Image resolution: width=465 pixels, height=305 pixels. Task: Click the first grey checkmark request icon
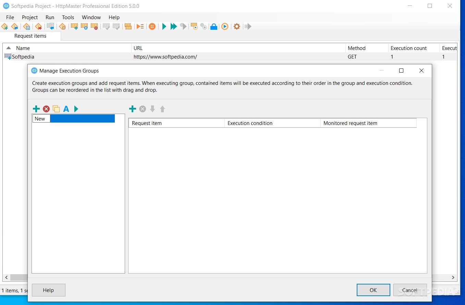106,26
